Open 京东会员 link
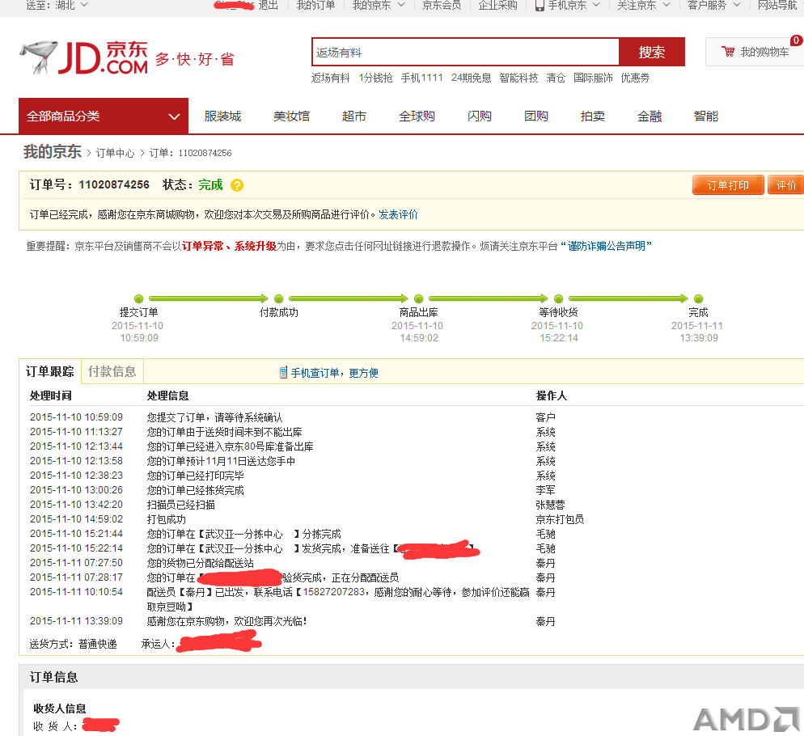Viewport: 804px width, 736px height. [442, 5]
